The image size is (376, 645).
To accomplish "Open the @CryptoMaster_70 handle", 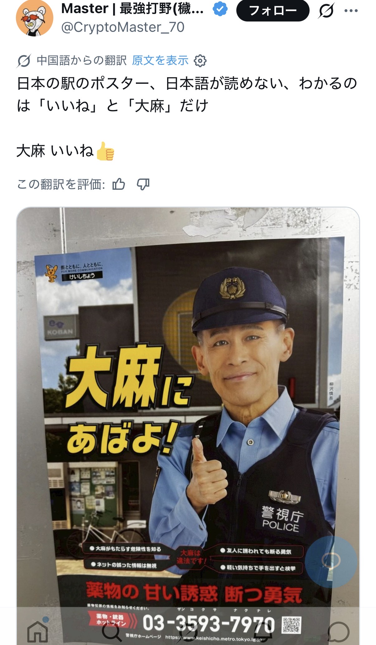I will tap(123, 27).
